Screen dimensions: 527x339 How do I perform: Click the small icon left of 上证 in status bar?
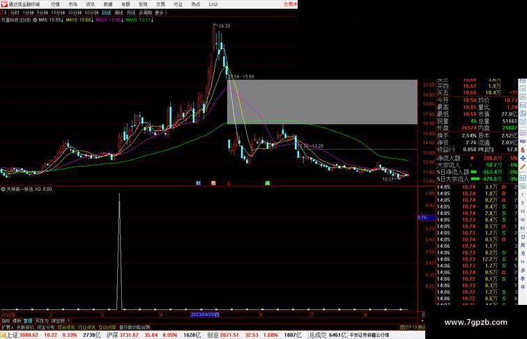coord(3,335)
